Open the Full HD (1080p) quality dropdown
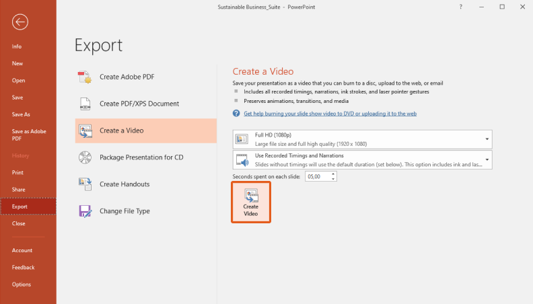 [362, 139]
